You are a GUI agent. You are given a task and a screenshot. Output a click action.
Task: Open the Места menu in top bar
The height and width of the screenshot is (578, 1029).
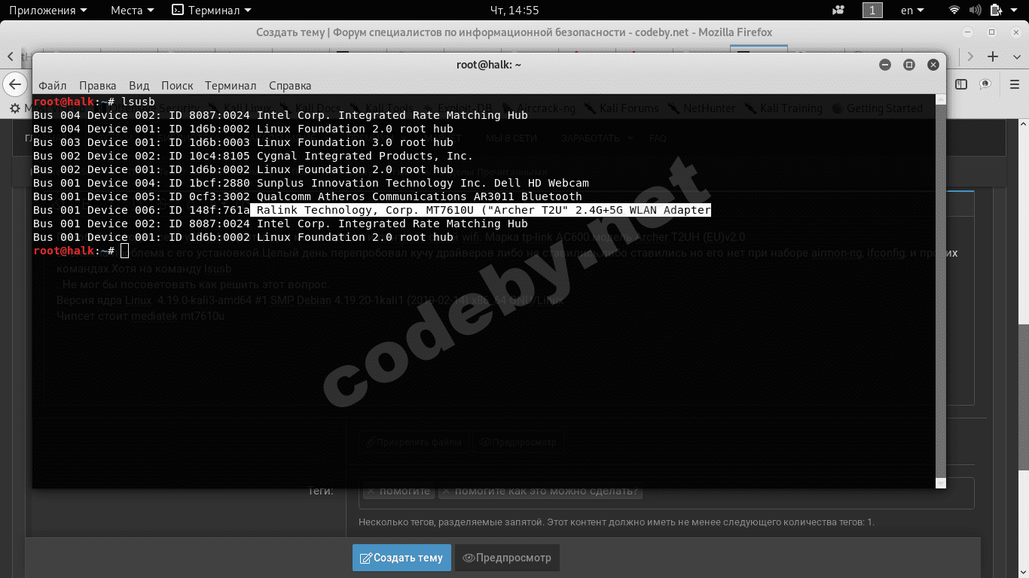132,11
